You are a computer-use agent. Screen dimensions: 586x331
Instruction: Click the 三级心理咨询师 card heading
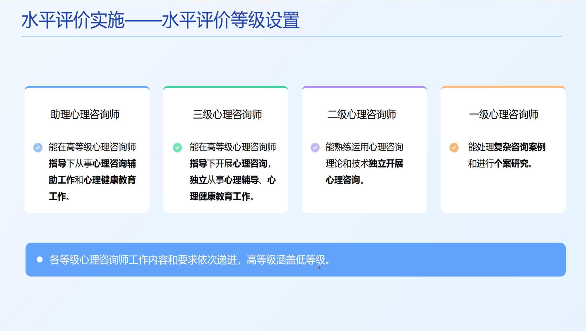click(x=227, y=114)
